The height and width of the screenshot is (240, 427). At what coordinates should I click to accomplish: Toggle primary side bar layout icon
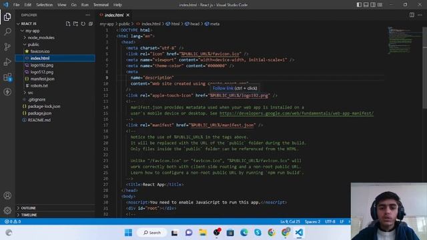[x=359, y=5]
